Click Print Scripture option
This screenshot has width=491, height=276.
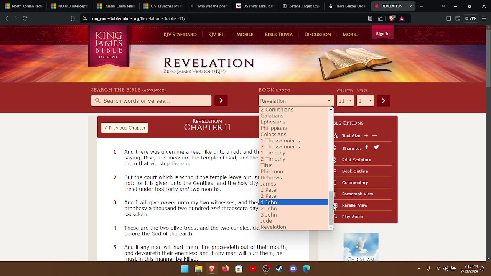pos(356,160)
